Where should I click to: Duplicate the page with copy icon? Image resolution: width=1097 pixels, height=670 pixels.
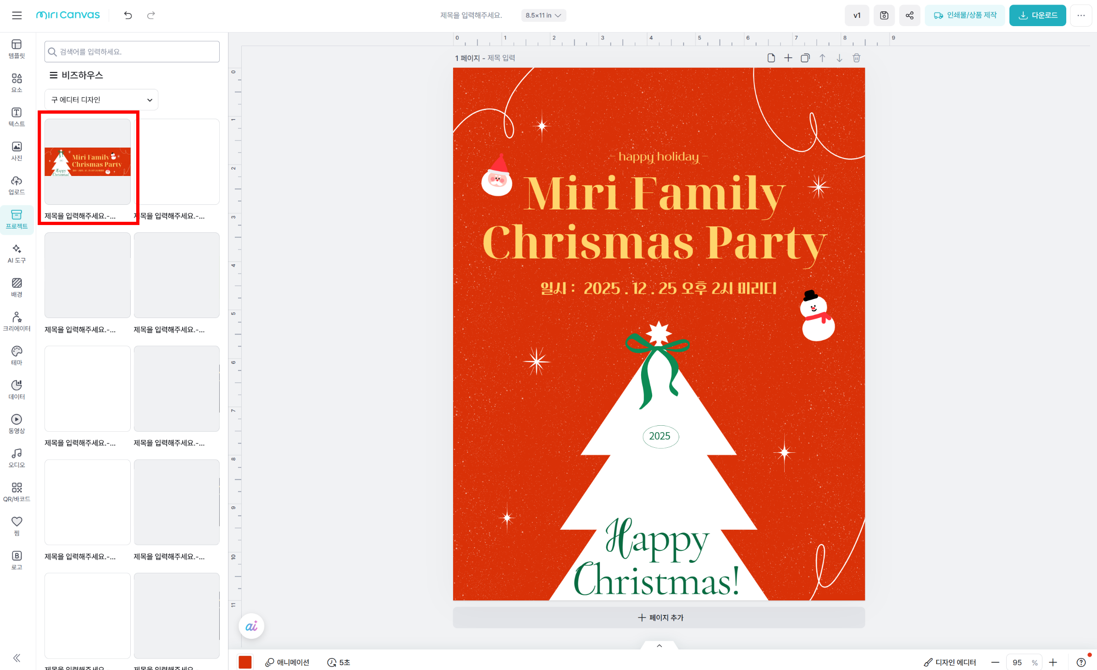pyautogui.click(x=805, y=58)
